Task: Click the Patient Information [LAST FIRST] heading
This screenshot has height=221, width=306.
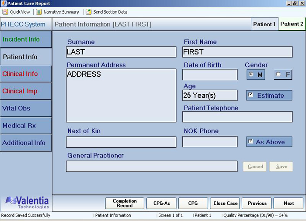Action: coord(103,24)
